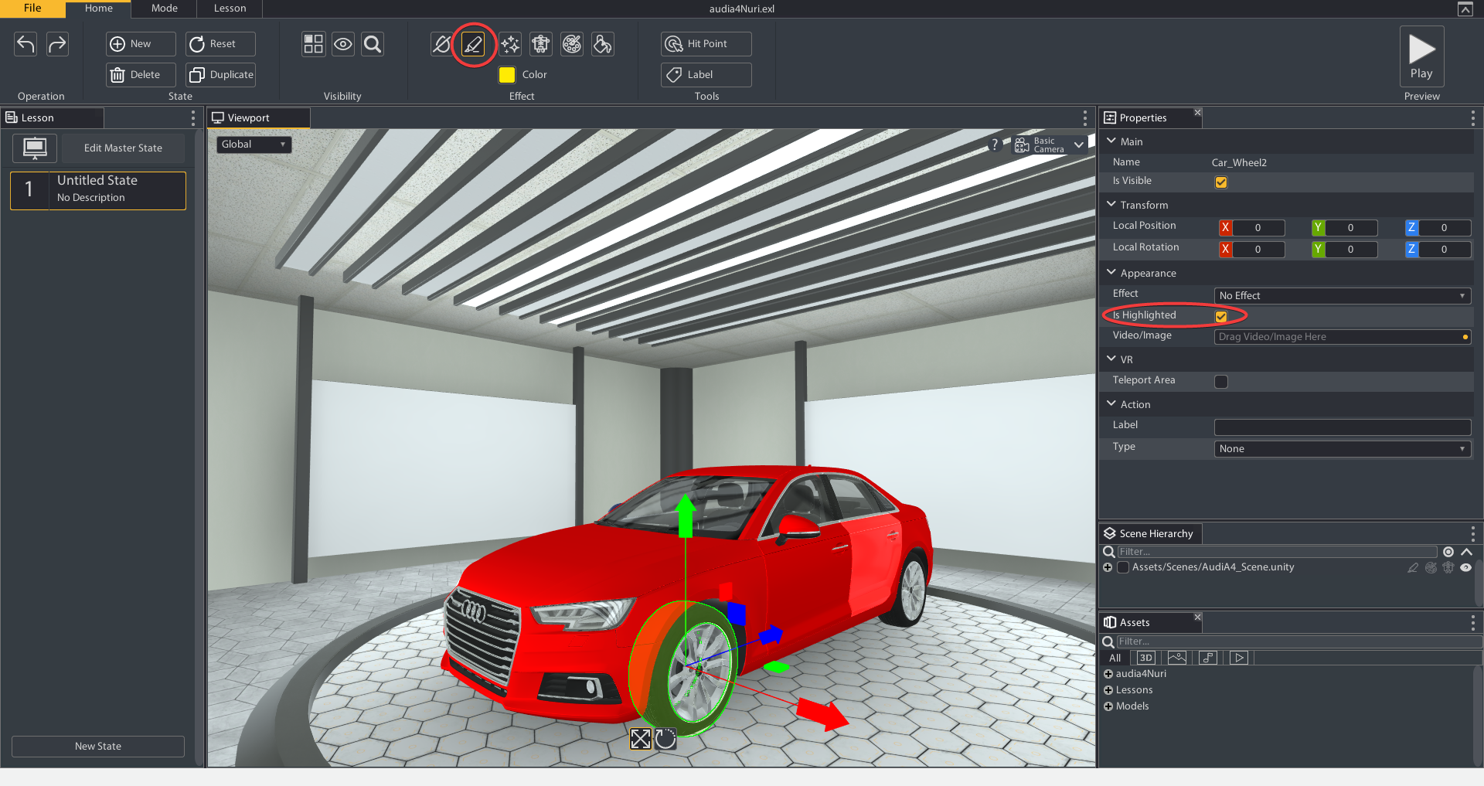Viewport: 1484px width, 786px height.
Task: Apply the paint bucket effect icon
Action: tap(603, 44)
